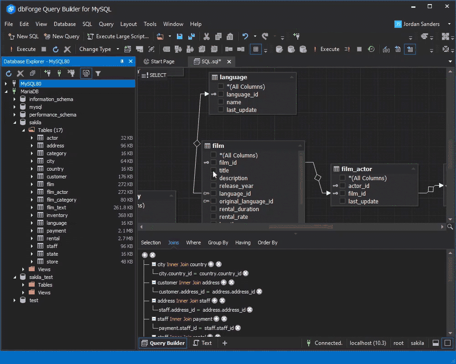Click the Redo arrow icon
Screen dimensions: 456x364
(264, 36)
